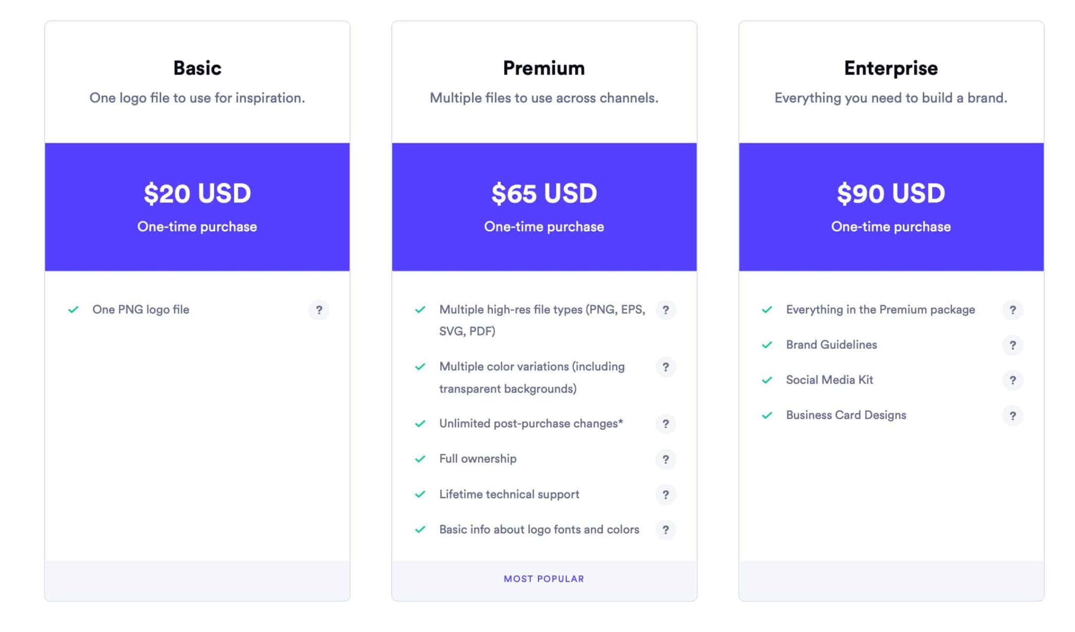Open the tooltip for Lifetime technical support
The width and height of the screenshot is (1075, 632).
(666, 495)
